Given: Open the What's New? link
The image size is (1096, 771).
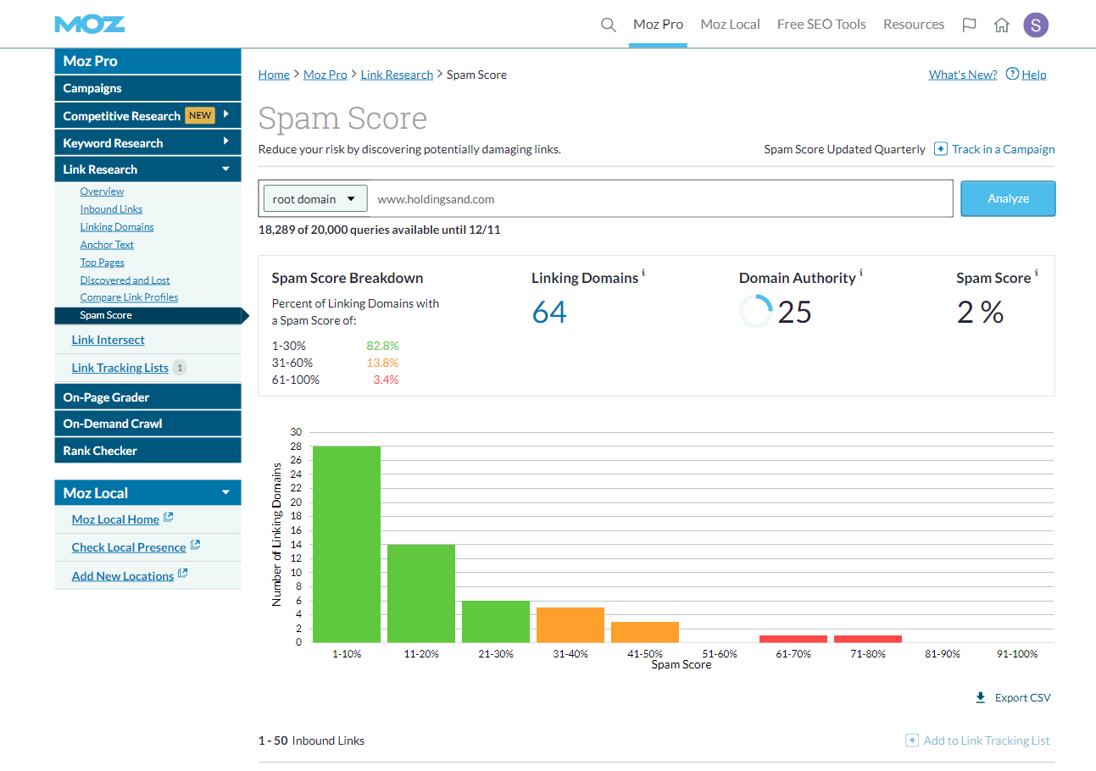Looking at the screenshot, I should coord(963,75).
